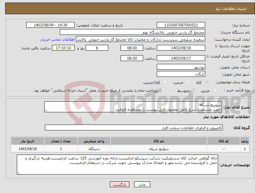
Task: Click the remaining time field 17:10:10
Action: 63,48
